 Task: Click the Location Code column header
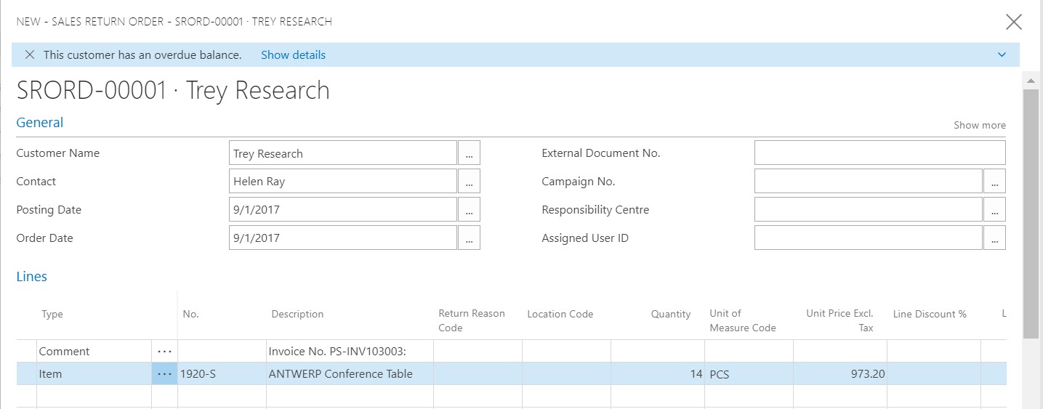560,315
